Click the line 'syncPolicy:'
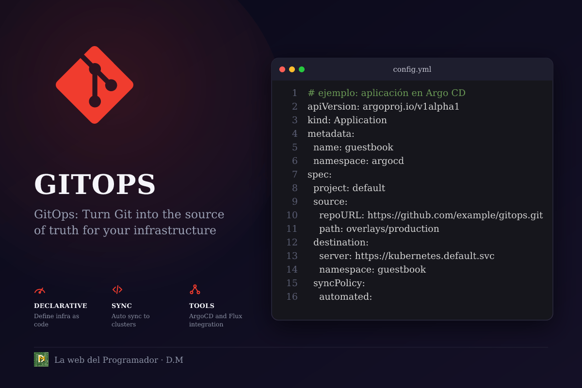 (x=339, y=283)
